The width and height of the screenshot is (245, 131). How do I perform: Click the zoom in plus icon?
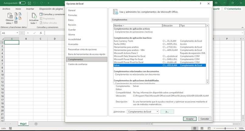click(236, 128)
